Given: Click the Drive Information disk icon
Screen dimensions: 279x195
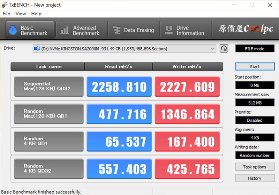Looking at the screenshot, I should (169, 30).
